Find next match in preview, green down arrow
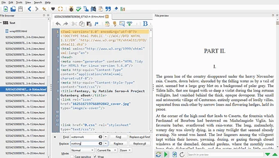The height and width of the screenshot is (158, 279). coord(267,155)
